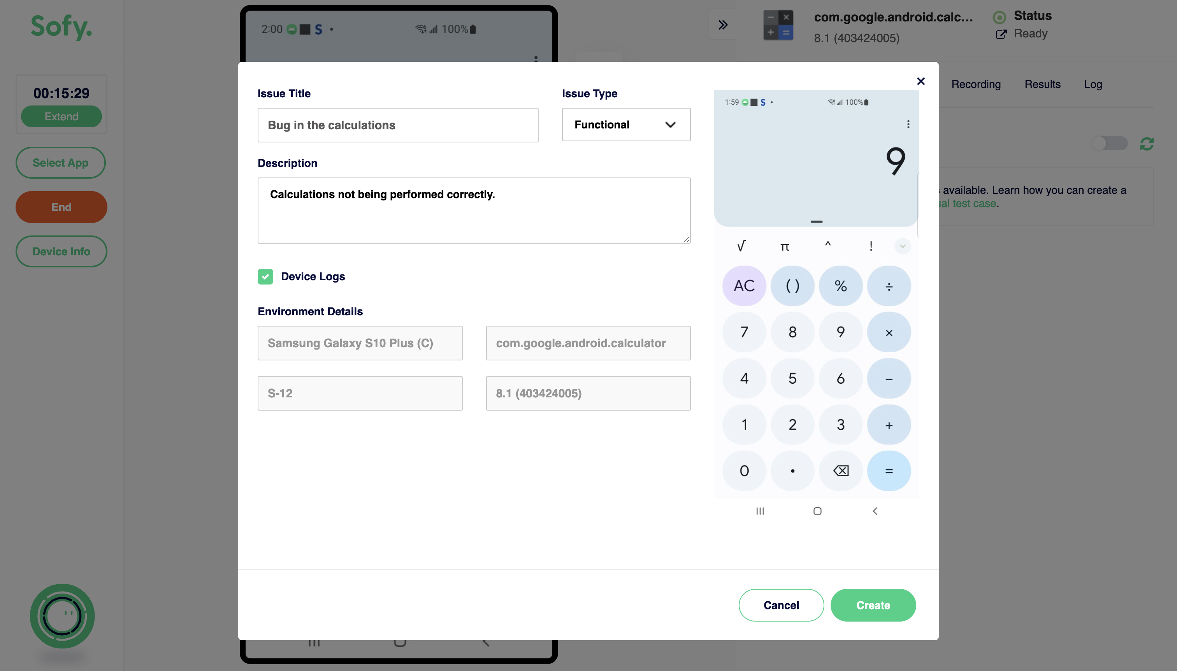
Task: Click the green refresh icon
Action: coord(1147,144)
